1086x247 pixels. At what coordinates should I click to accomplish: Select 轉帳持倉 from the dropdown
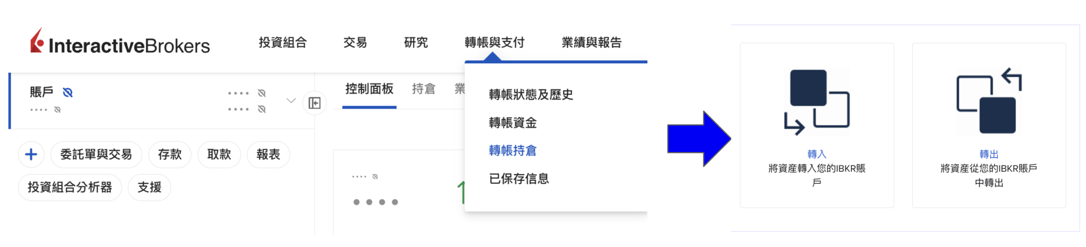pyautogui.click(x=512, y=151)
